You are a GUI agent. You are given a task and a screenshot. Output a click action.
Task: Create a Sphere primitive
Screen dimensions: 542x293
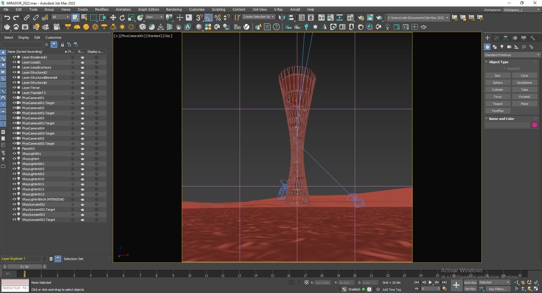pyautogui.click(x=498, y=83)
